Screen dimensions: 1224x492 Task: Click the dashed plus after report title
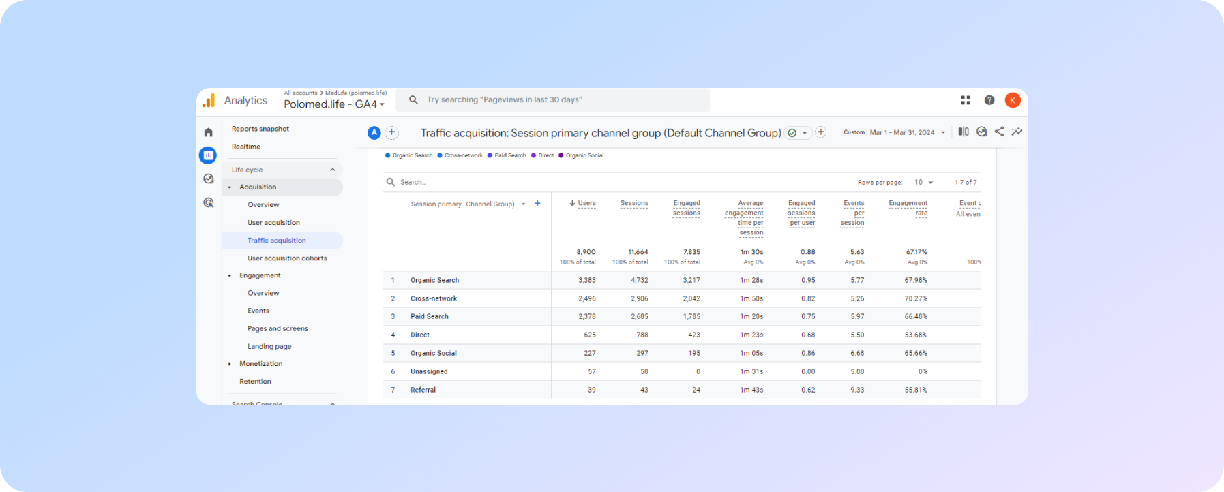point(821,132)
